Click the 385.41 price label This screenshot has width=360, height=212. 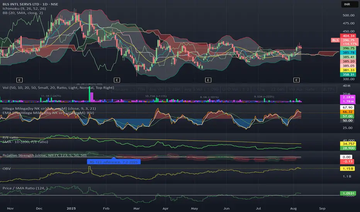click(348, 57)
